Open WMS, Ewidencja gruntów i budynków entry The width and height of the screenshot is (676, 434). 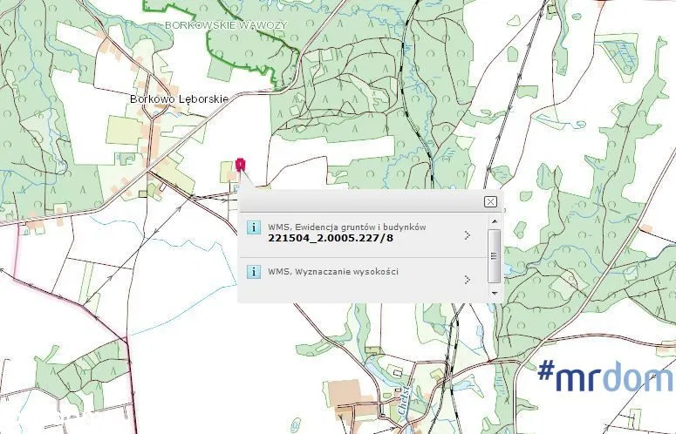coord(346,227)
